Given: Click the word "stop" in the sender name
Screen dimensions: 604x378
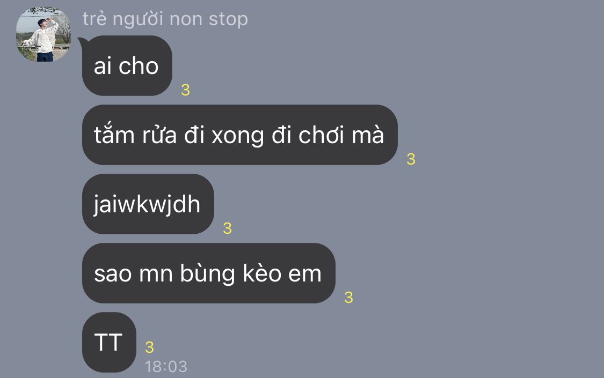Looking at the screenshot, I should [x=228, y=19].
